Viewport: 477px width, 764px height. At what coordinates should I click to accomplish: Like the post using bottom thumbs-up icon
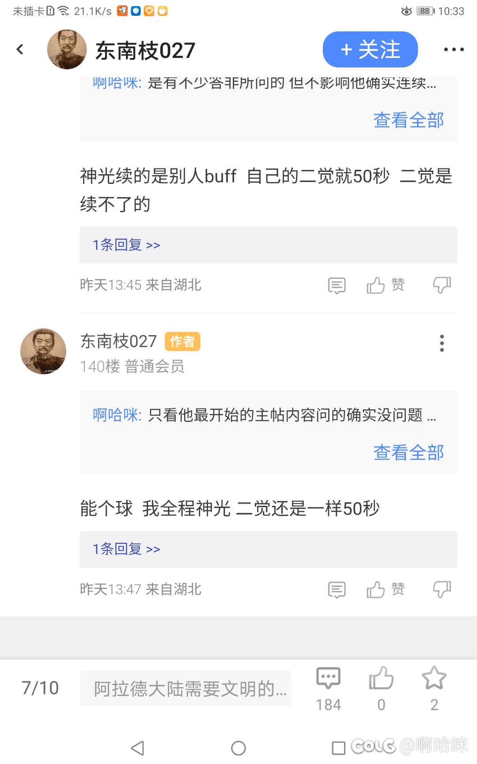tap(381, 679)
